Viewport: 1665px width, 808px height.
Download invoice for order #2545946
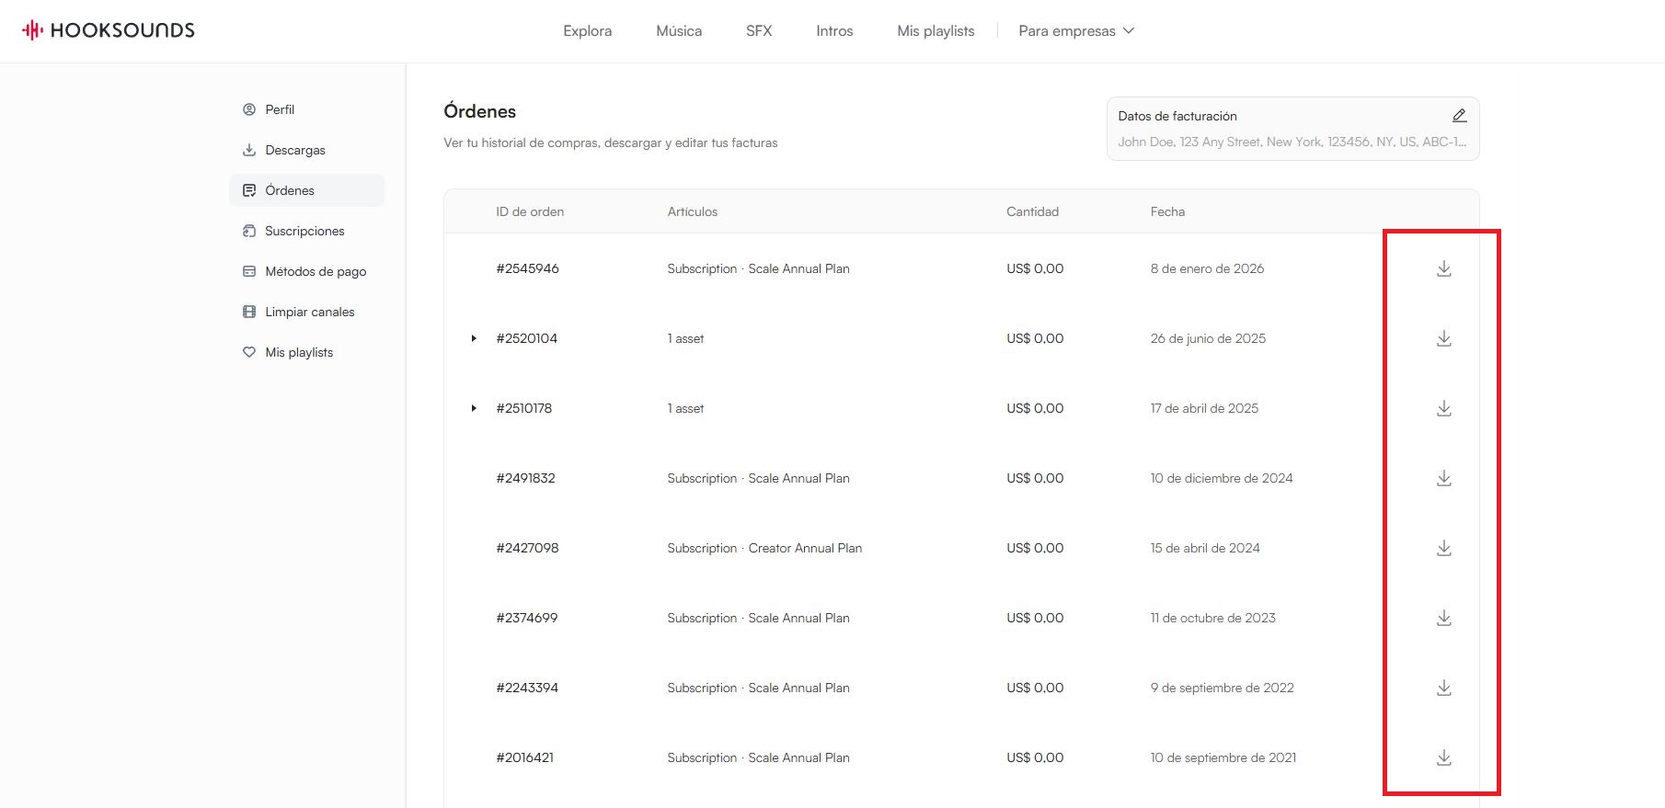click(1443, 268)
